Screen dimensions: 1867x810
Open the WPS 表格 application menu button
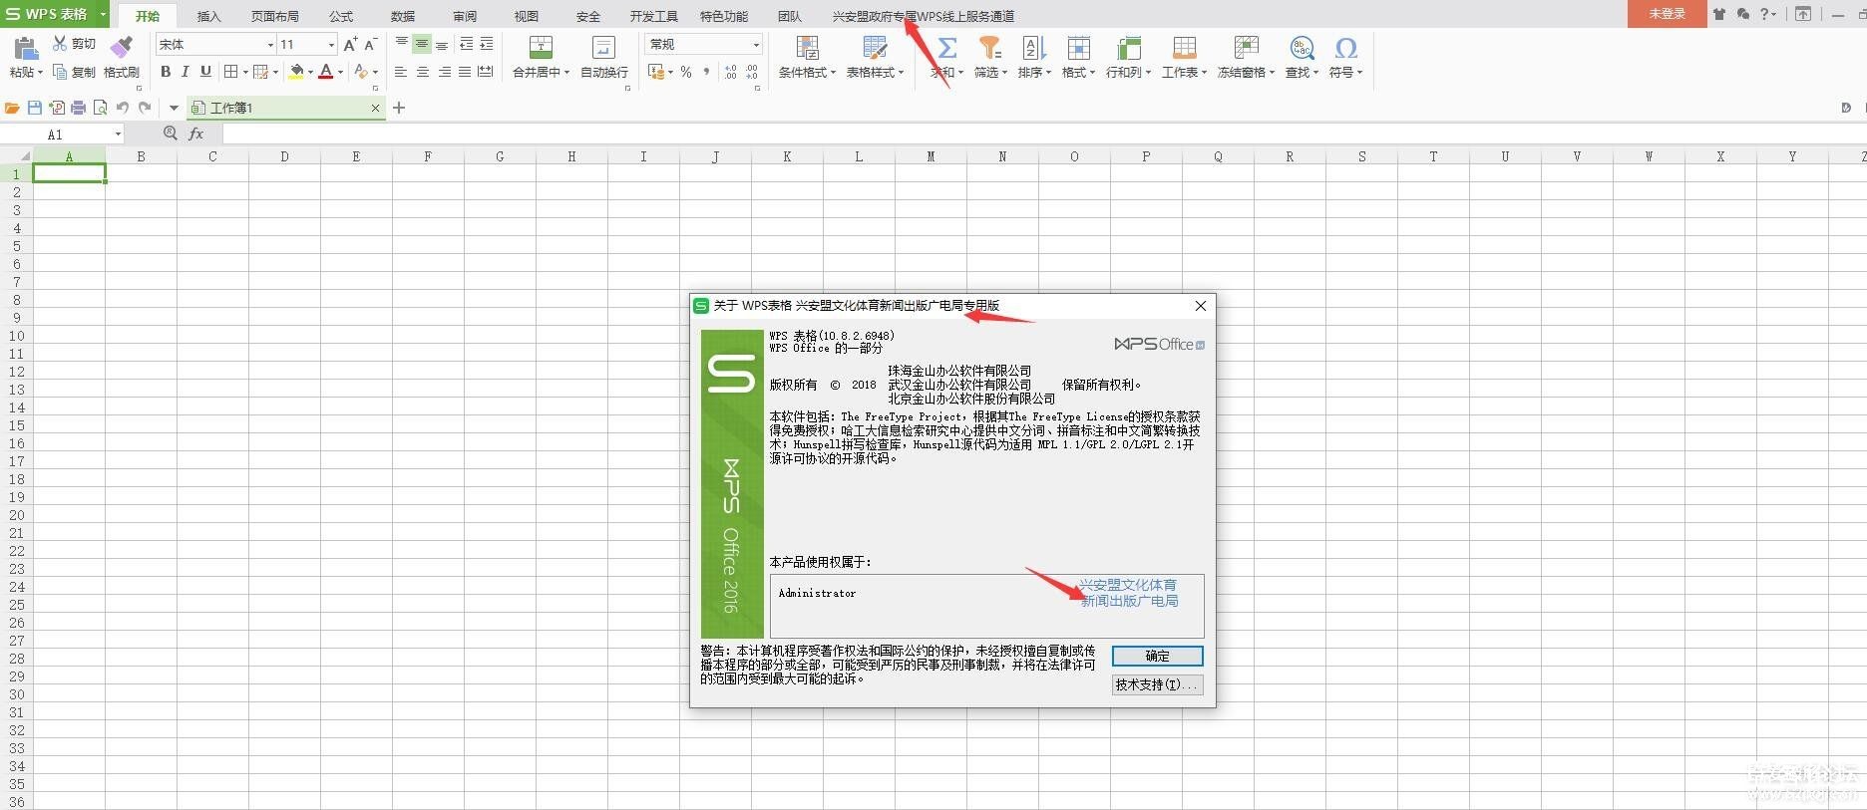(x=55, y=14)
